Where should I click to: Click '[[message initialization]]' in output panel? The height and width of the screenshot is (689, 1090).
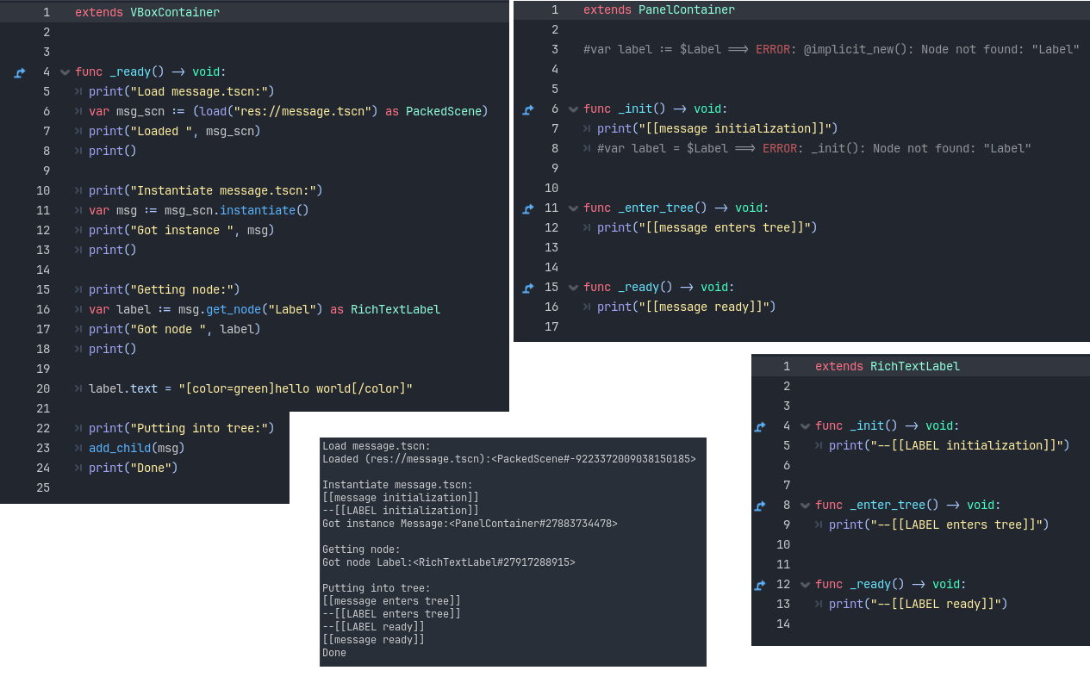point(401,498)
